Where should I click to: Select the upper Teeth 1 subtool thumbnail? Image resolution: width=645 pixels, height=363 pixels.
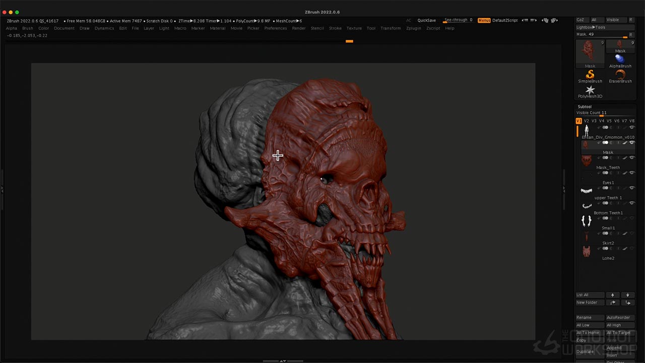point(587,191)
